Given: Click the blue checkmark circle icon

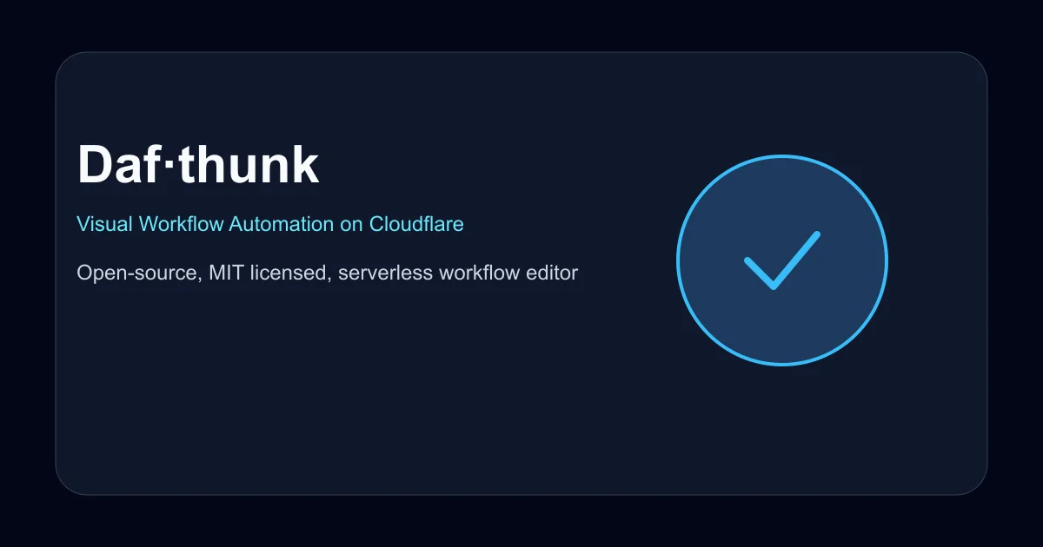Looking at the screenshot, I should 782,260.
